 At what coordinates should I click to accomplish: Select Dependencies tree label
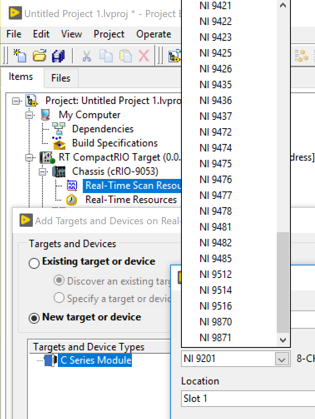coord(103,129)
